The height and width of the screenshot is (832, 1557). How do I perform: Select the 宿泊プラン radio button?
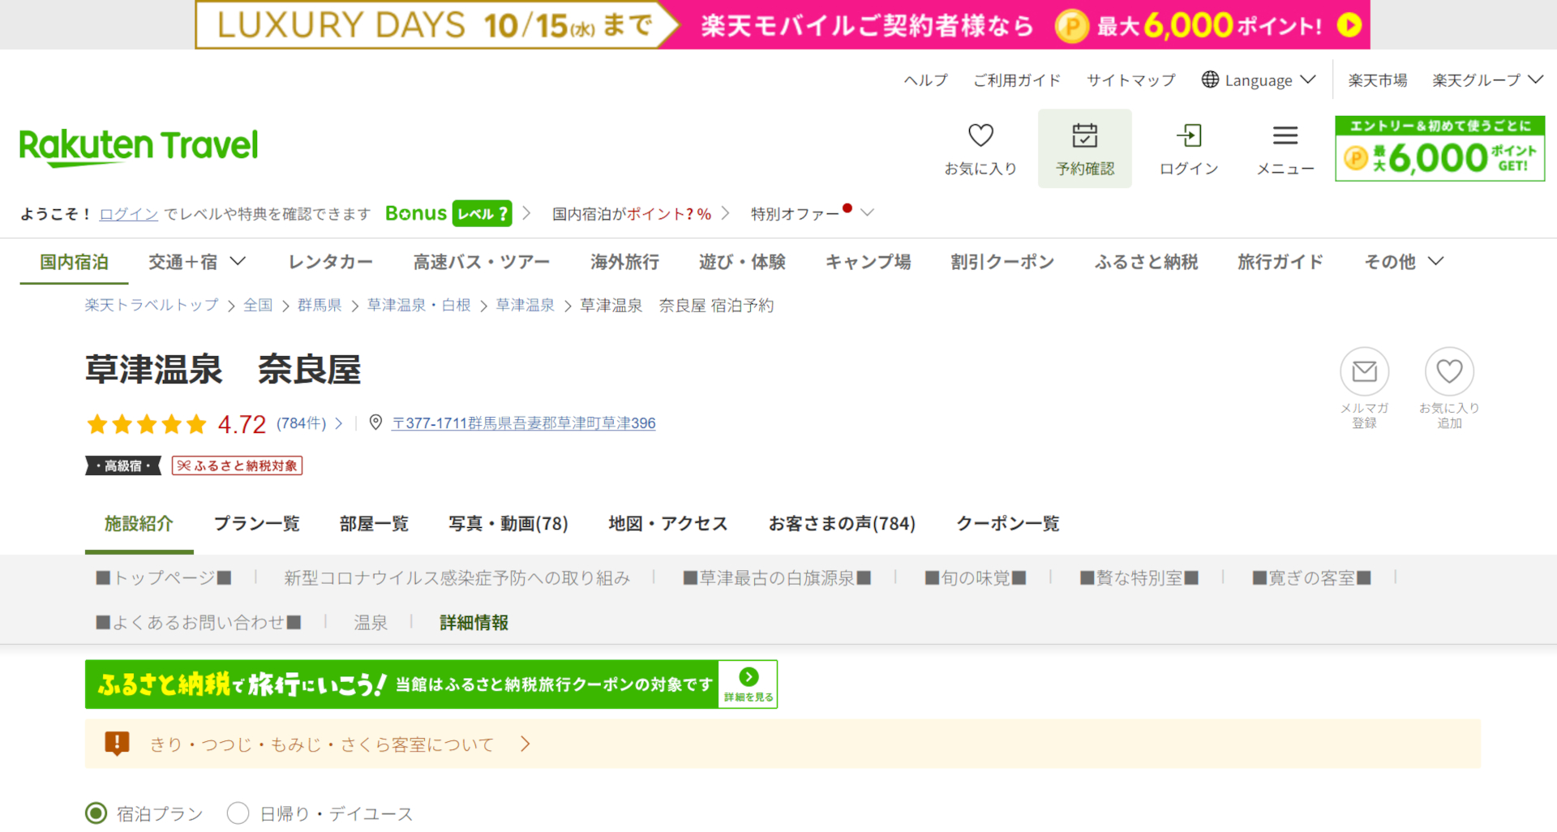(97, 813)
